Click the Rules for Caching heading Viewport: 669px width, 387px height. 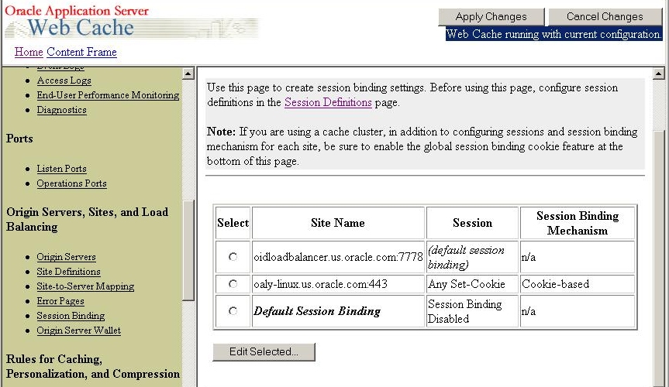coord(92,367)
